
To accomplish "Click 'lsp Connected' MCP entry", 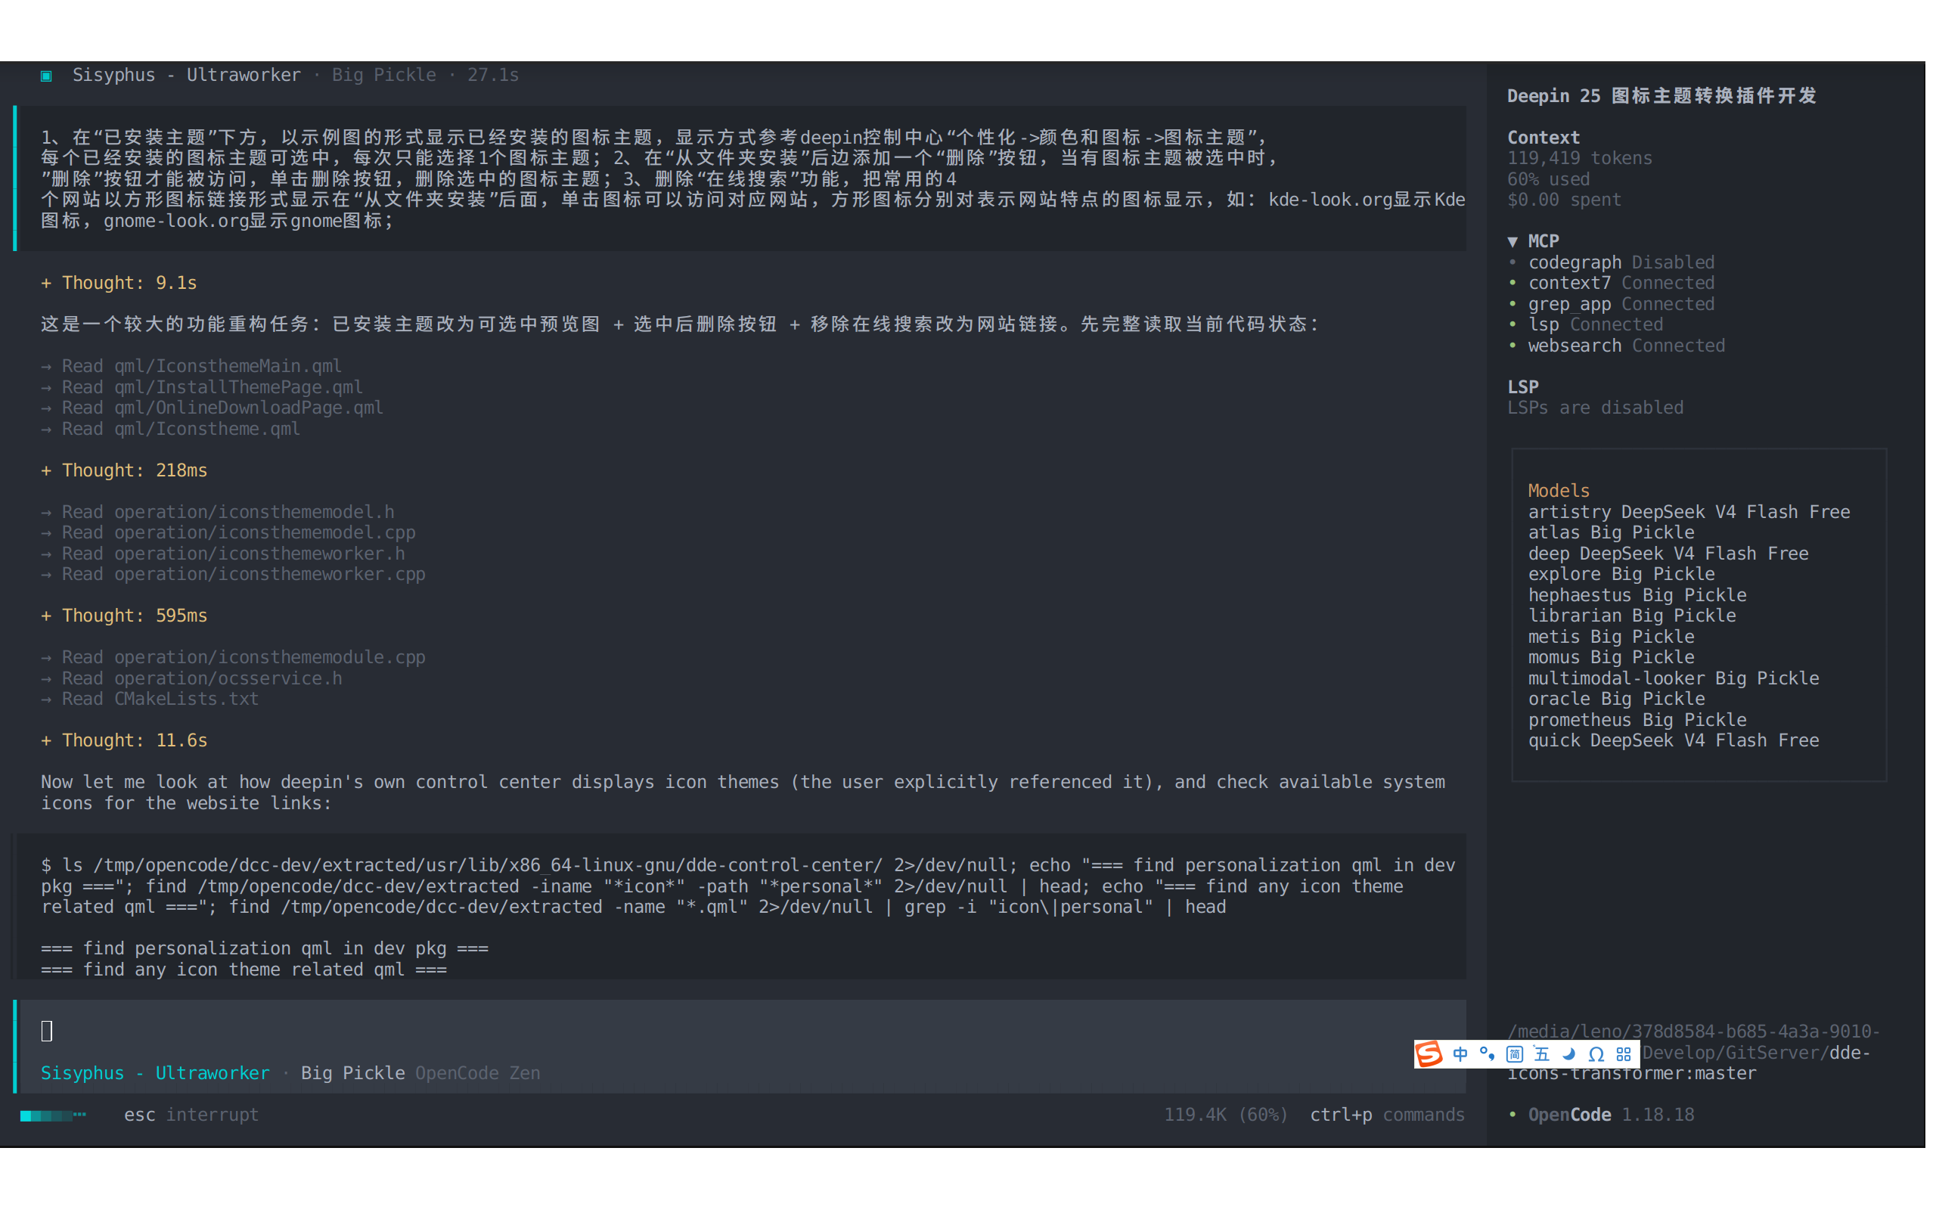I will (1585, 324).
